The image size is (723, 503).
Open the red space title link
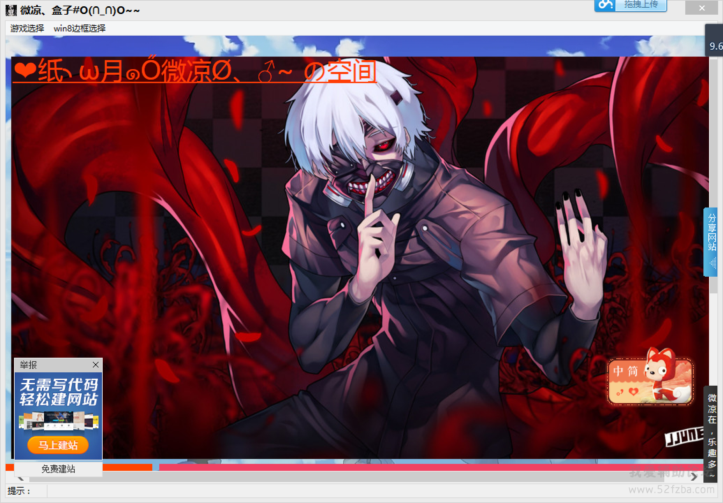pos(195,71)
